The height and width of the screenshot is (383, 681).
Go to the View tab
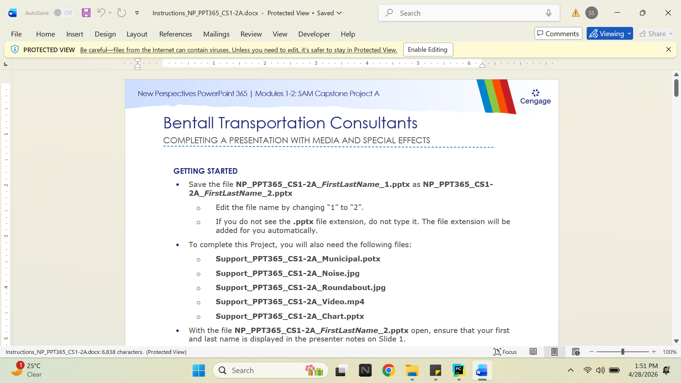(280, 34)
